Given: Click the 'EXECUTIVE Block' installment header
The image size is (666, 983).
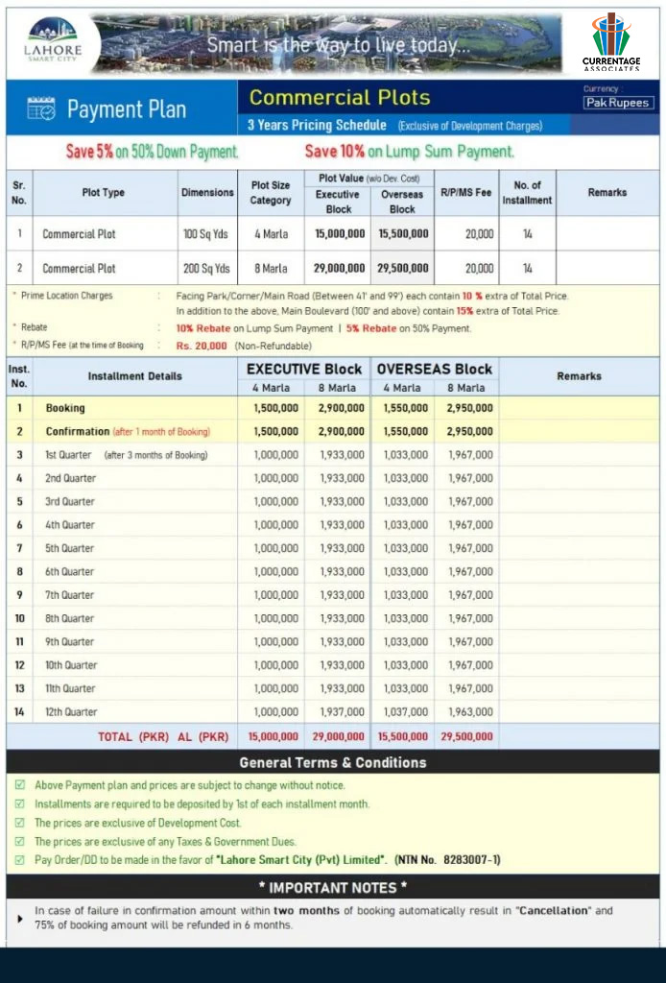Looking at the screenshot, I should [x=304, y=370].
